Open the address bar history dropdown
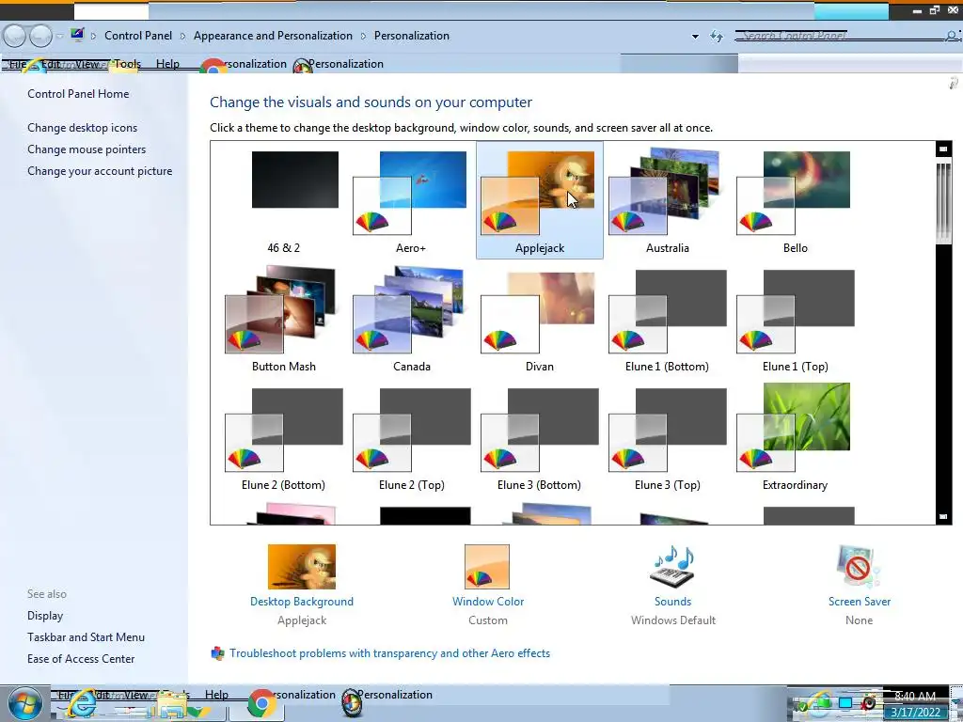The image size is (963, 722). pos(695,37)
